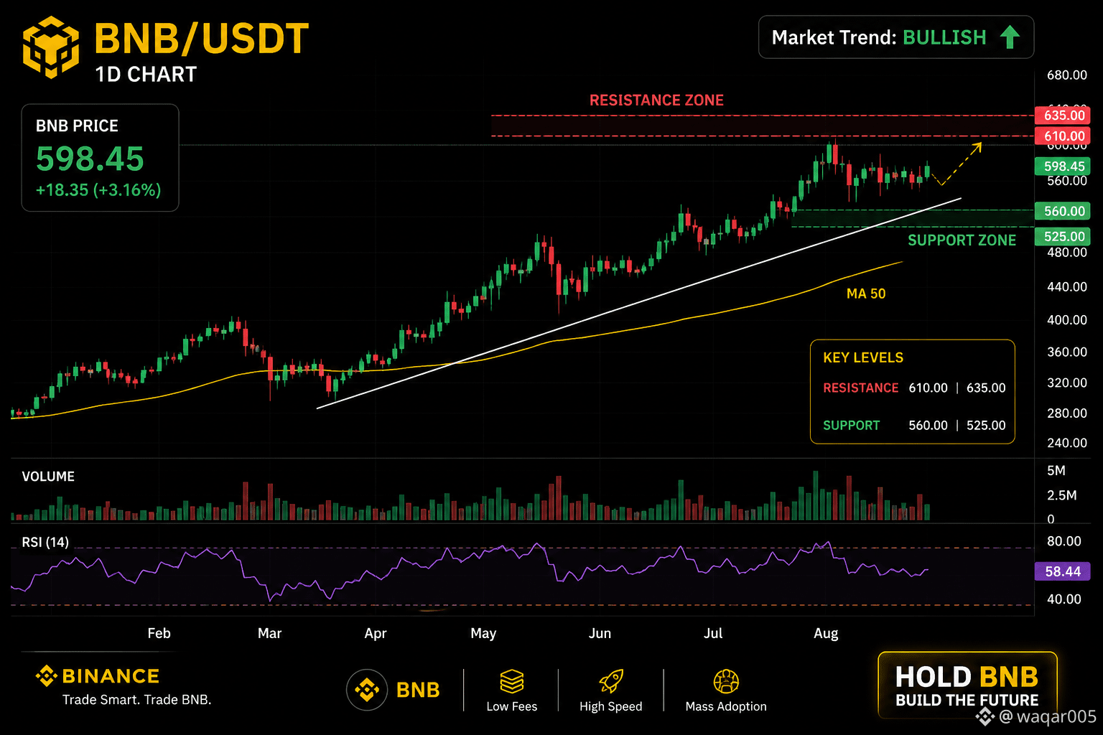This screenshot has width=1103, height=735.
Task: Click the Aug label on the time axis
Action: tap(826, 633)
